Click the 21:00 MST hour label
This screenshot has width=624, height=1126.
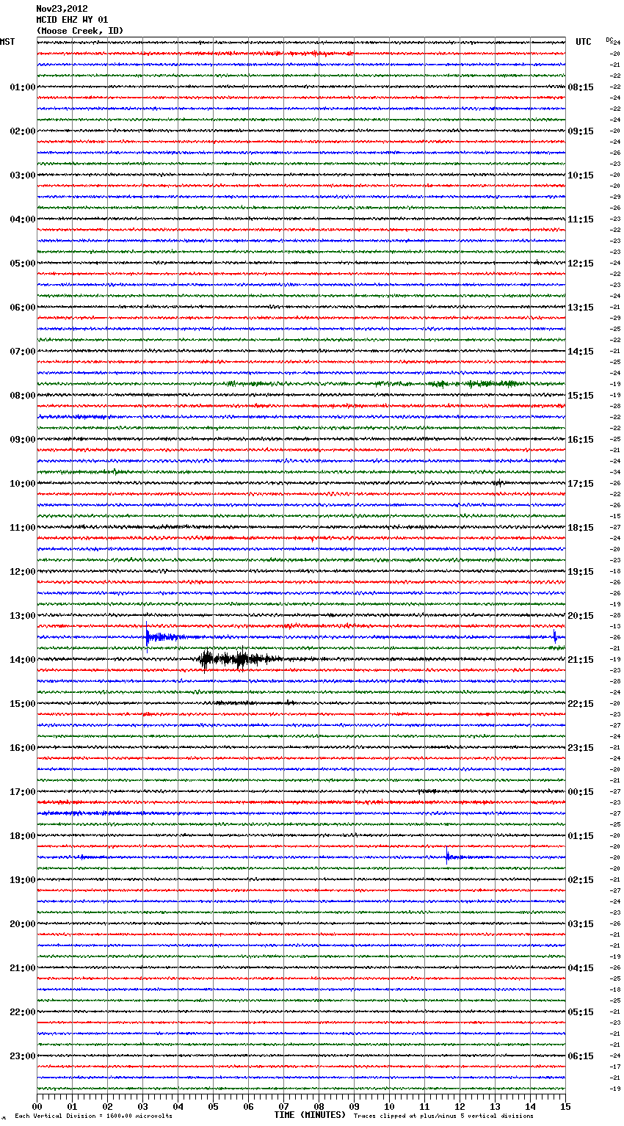pos(23,968)
